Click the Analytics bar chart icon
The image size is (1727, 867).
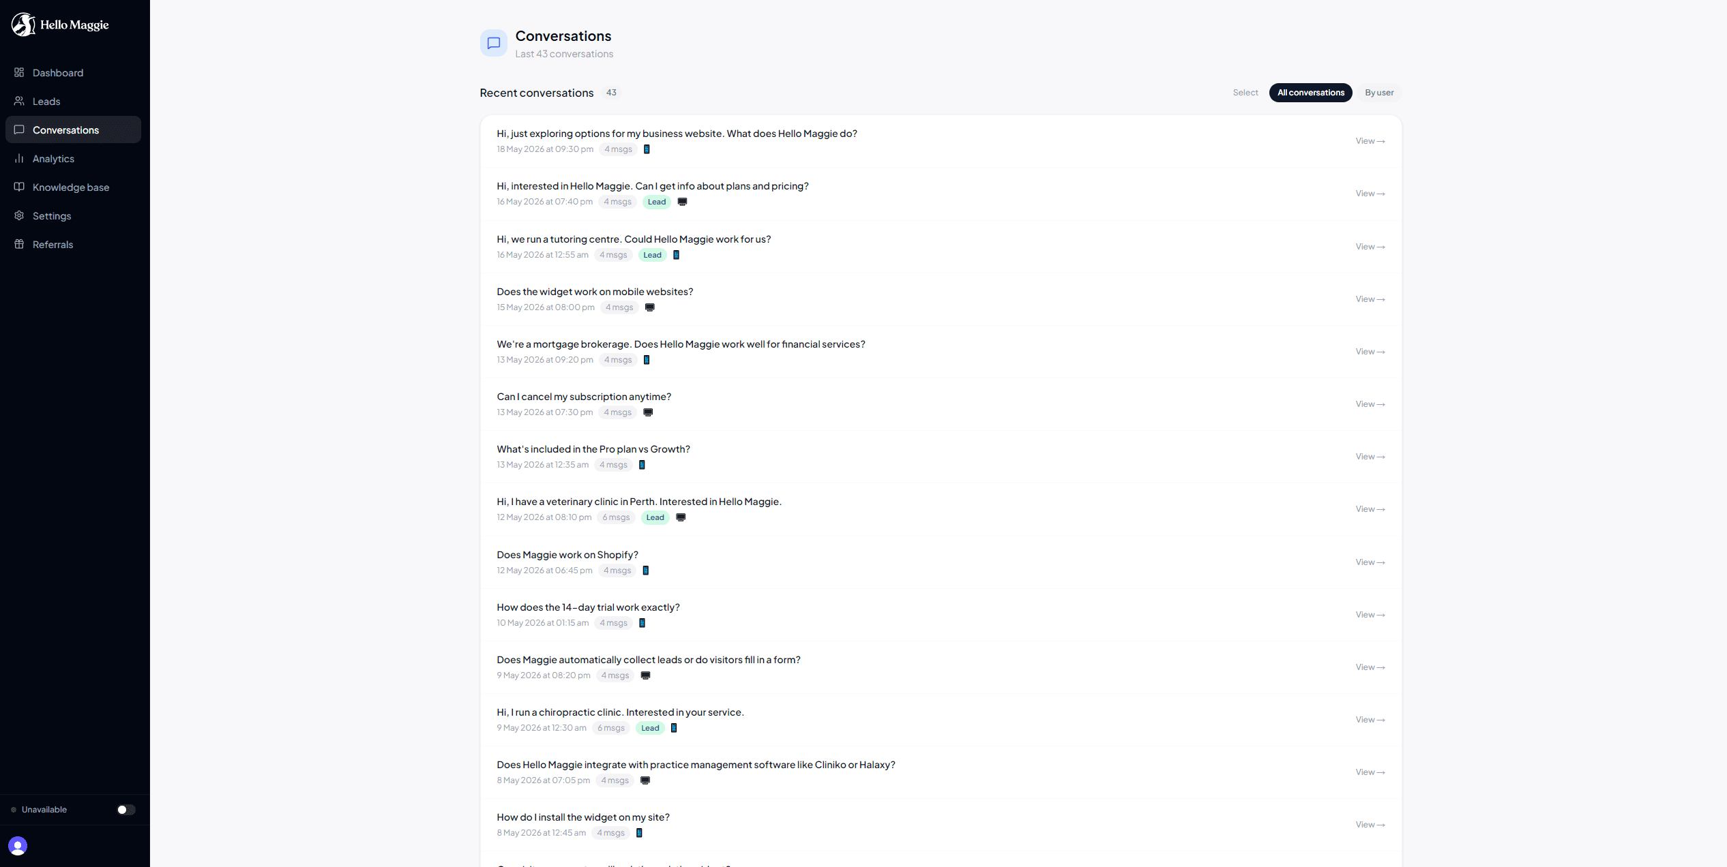pos(19,158)
